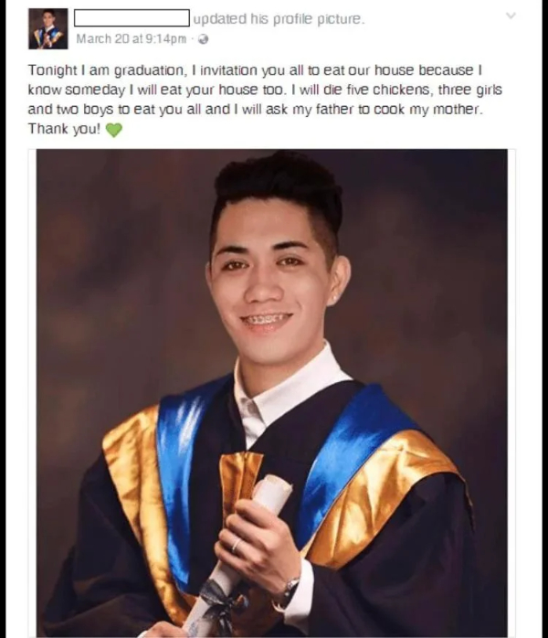Click the public globe privacy icon
This screenshot has height=638, width=548.
coord(203,39)
